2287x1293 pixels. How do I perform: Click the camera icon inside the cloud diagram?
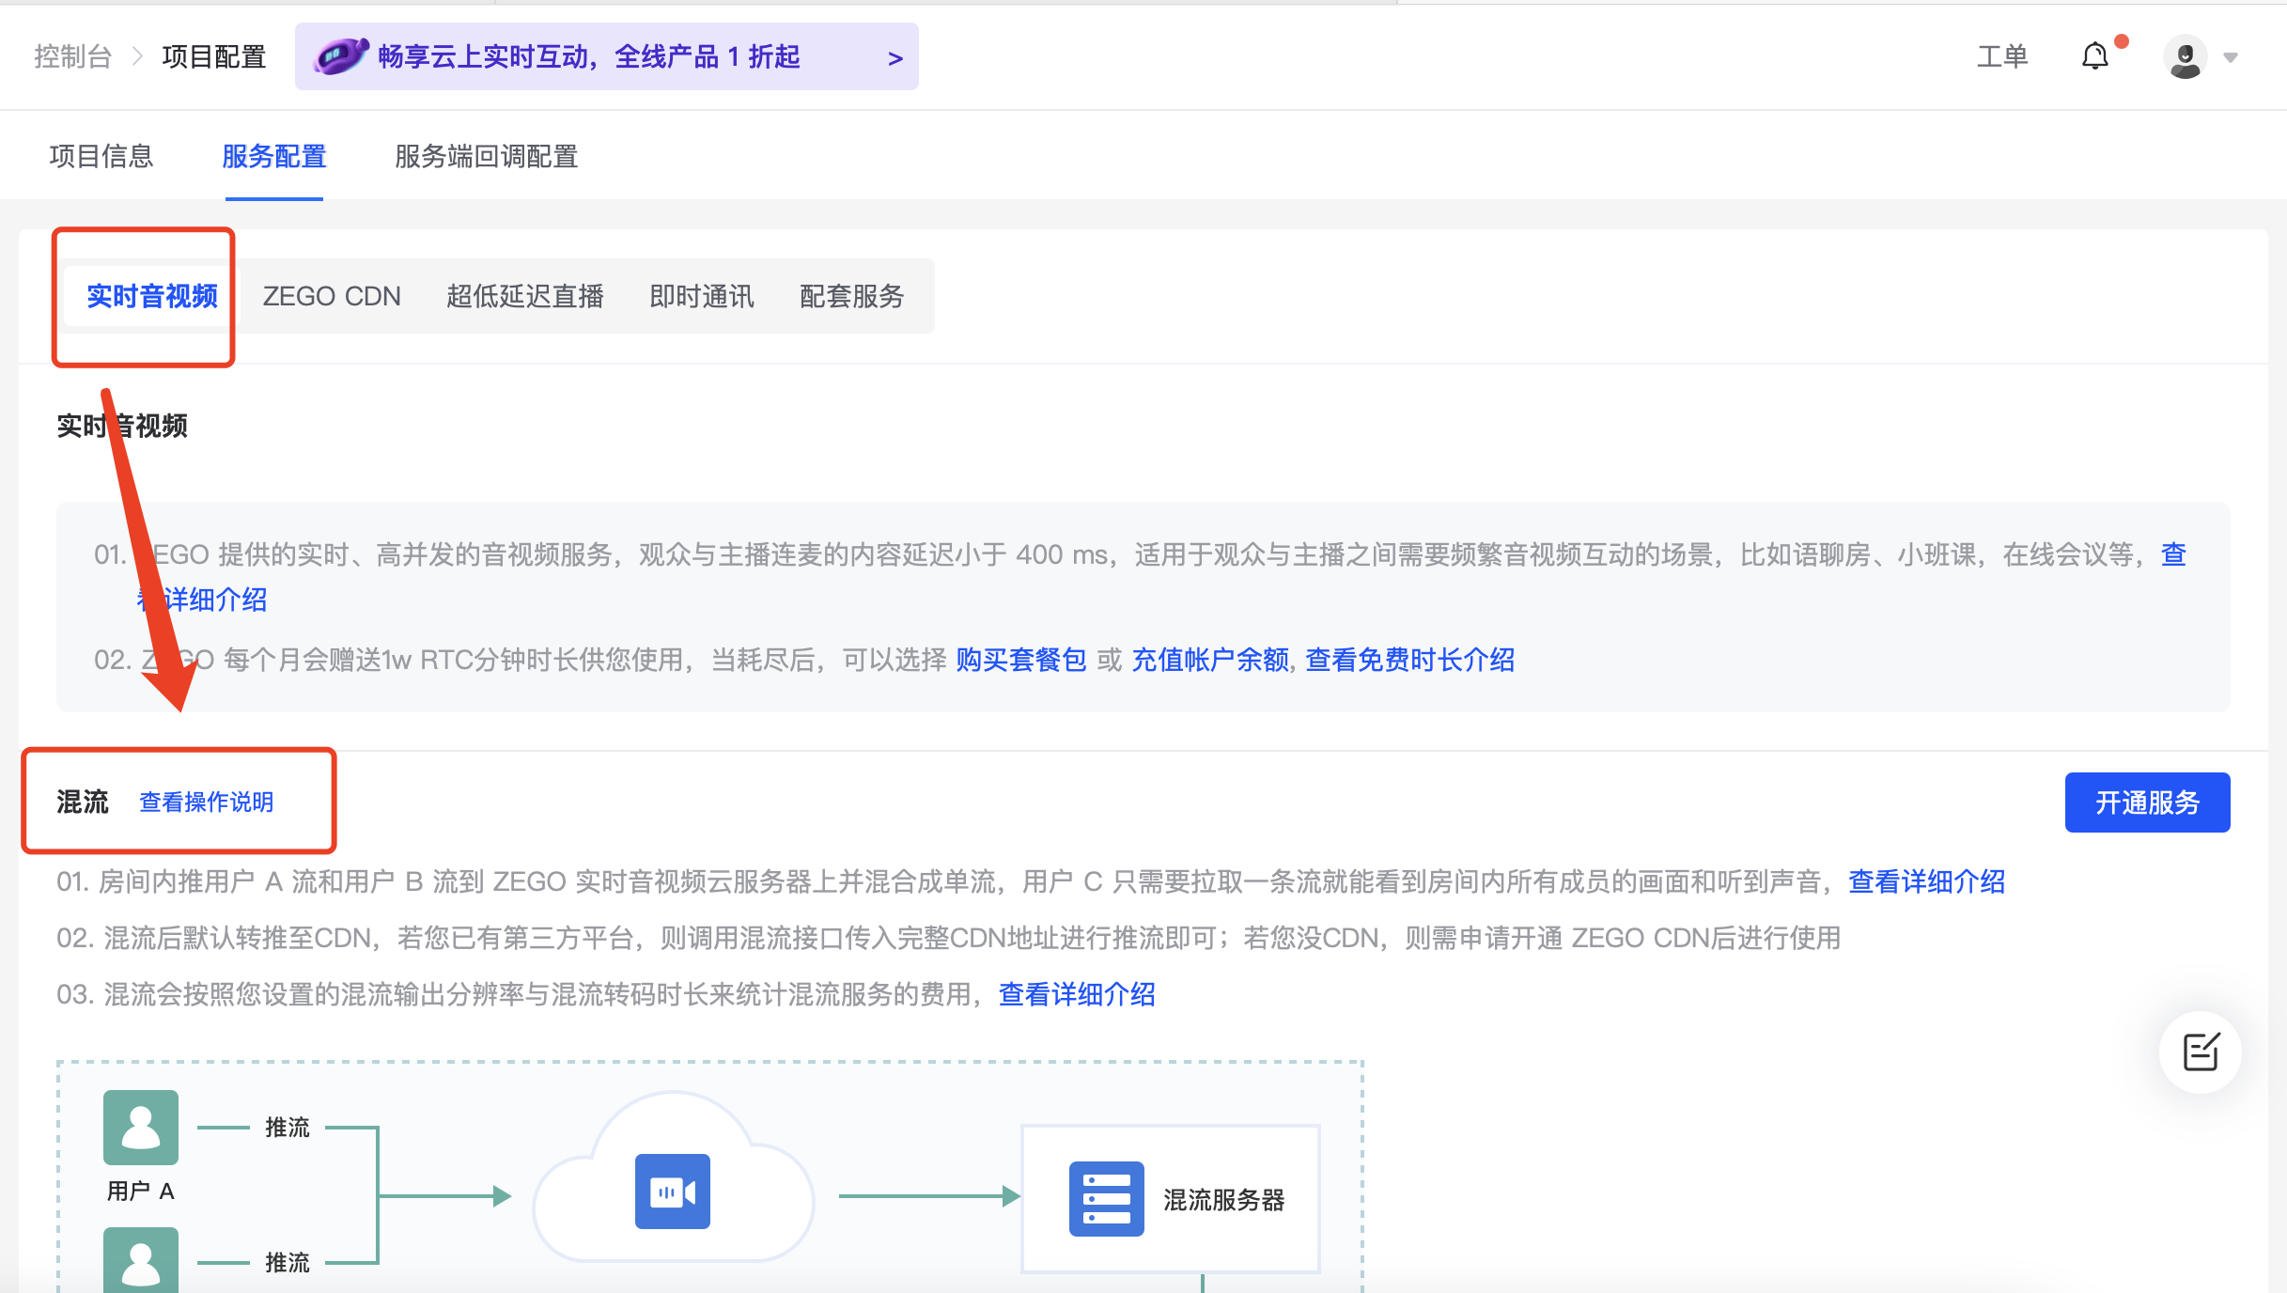[x=671, y=1191]
